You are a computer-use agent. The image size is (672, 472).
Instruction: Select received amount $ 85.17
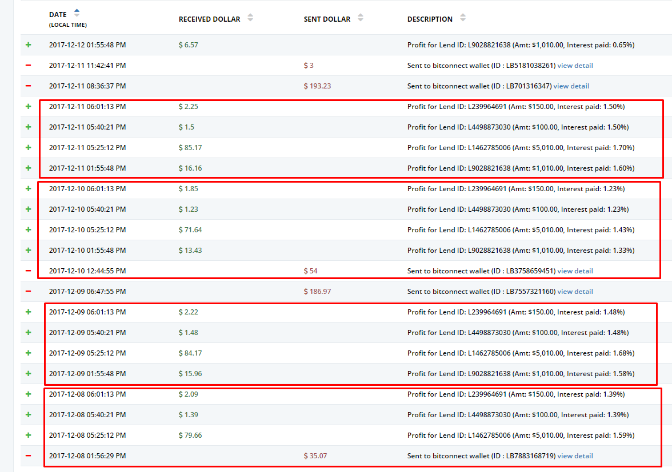[x=190, y=148]
